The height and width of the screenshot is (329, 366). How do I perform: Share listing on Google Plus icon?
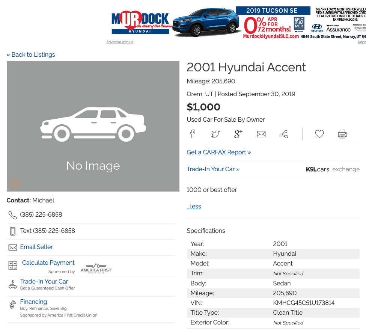coord(238,134)
